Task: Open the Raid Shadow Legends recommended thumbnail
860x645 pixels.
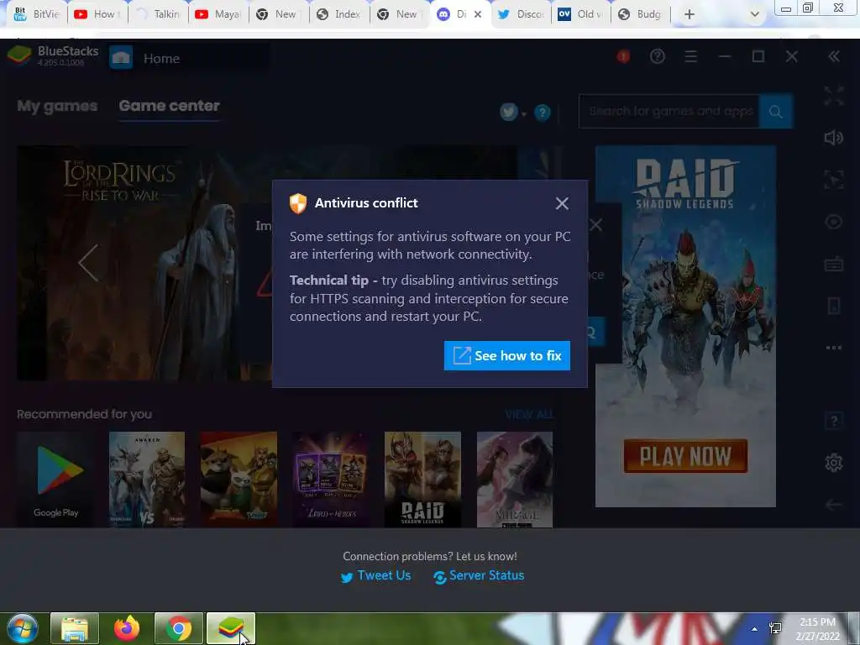Action: click(422, 480)
